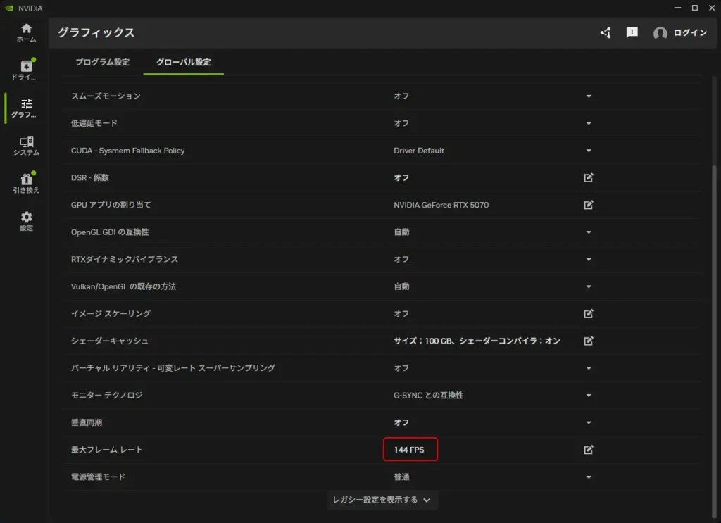Open the 引き換え gift icon
The height and width of the screenshot is (523, 721).
click(26, 184)
